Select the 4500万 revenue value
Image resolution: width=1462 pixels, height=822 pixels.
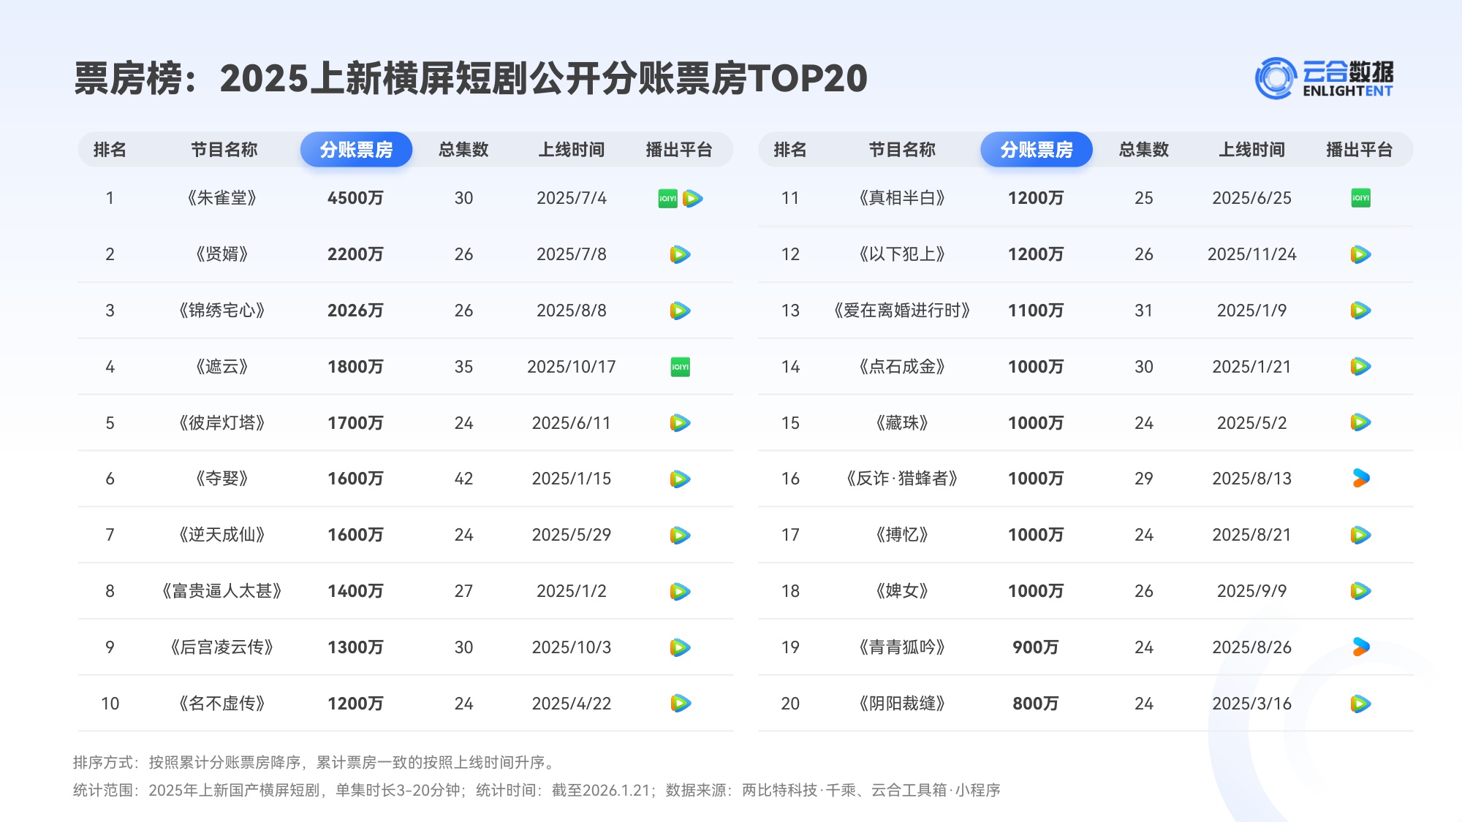[356, 197]
